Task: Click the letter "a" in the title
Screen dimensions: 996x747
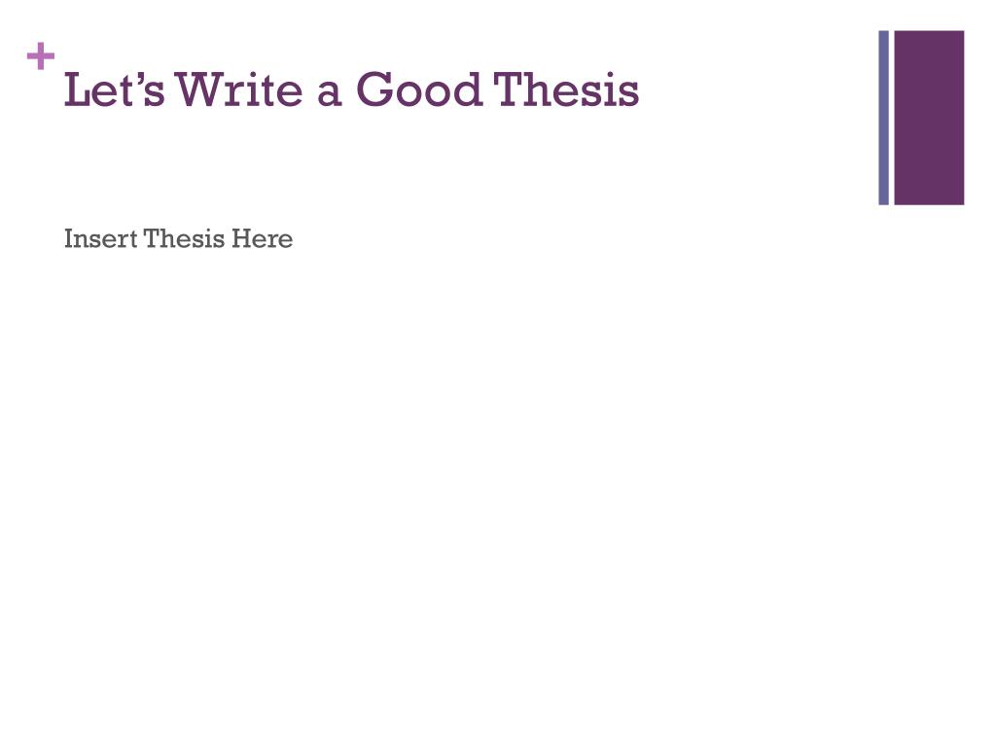Action: 329,94
